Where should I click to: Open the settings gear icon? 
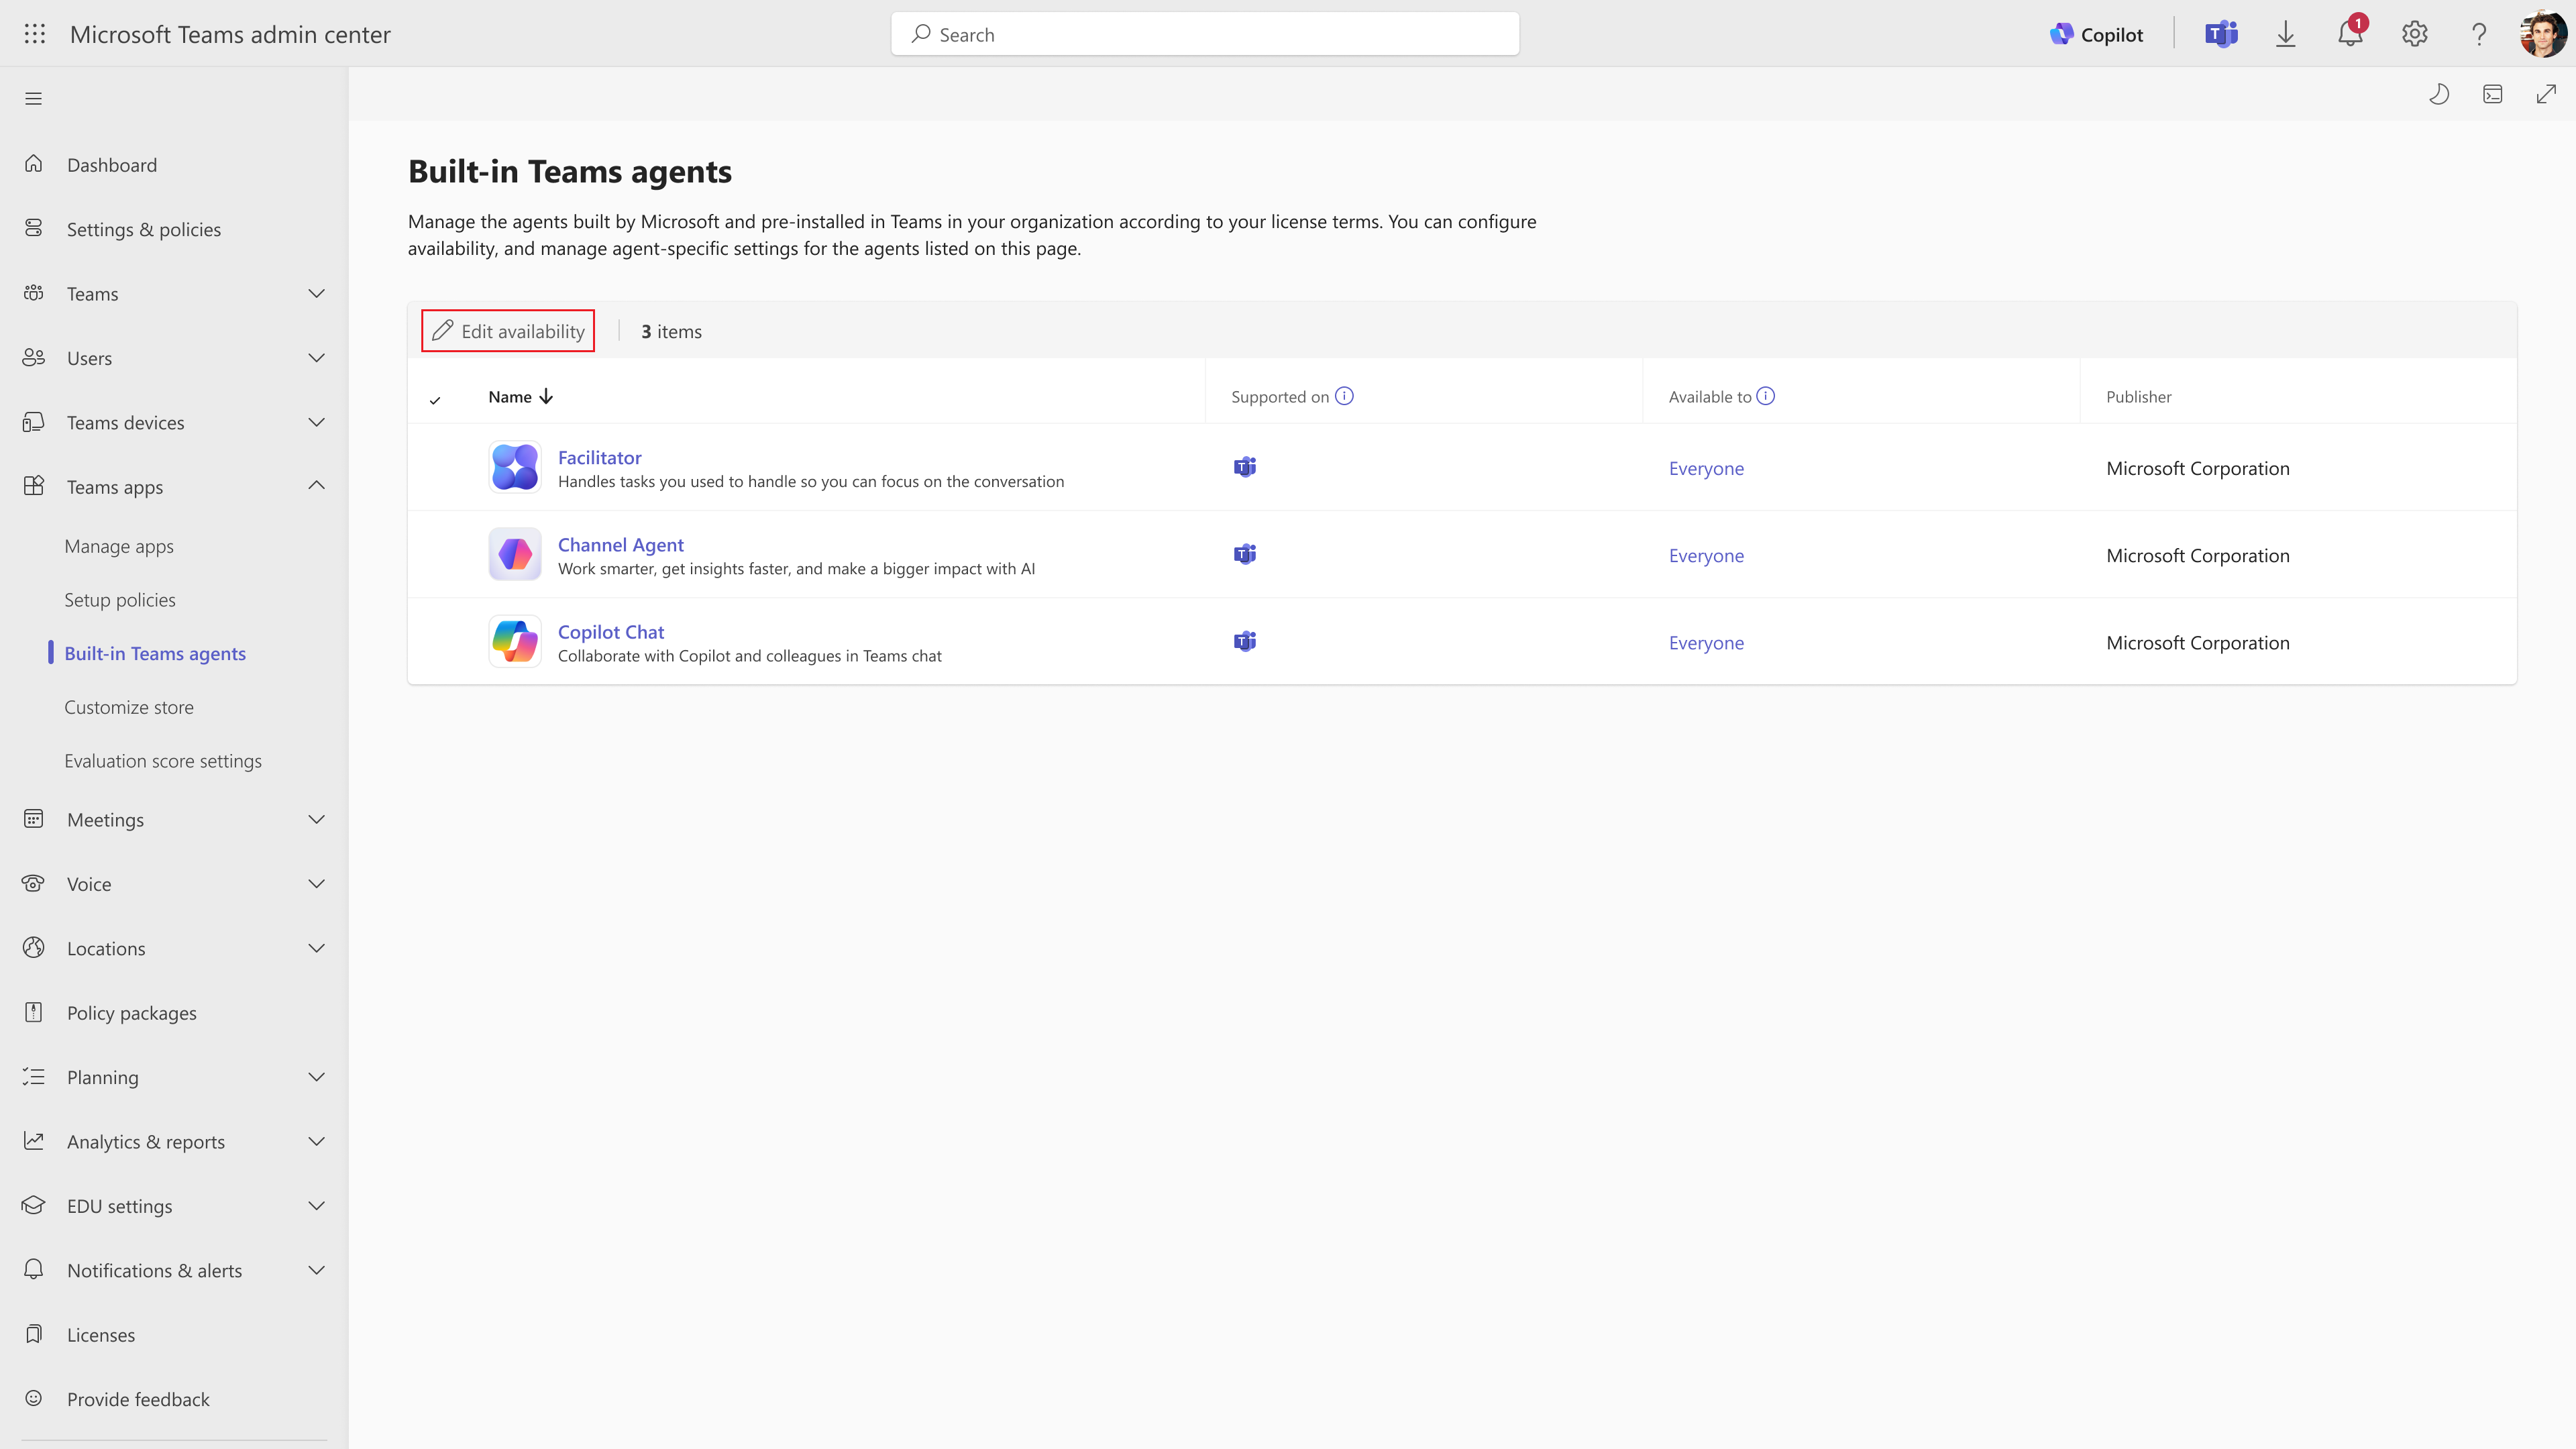click(x=2415, y=34)
